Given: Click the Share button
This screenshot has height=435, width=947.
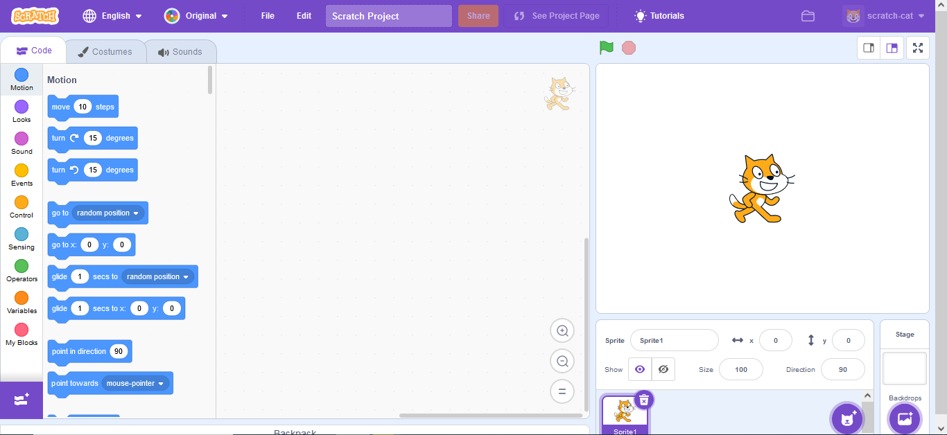Looking at the screenshot, I should pyautogui.click(x=478, y=16).
